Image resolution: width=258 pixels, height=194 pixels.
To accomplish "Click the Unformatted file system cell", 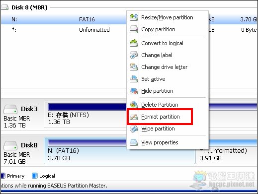I will click(x=94, y=30).
